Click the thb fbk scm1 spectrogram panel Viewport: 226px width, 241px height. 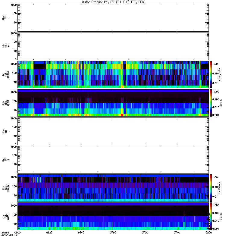coord(113,103)
